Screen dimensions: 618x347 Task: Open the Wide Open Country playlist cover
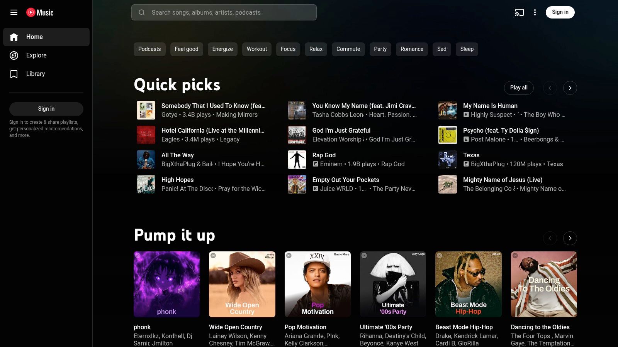click(242, 285)
